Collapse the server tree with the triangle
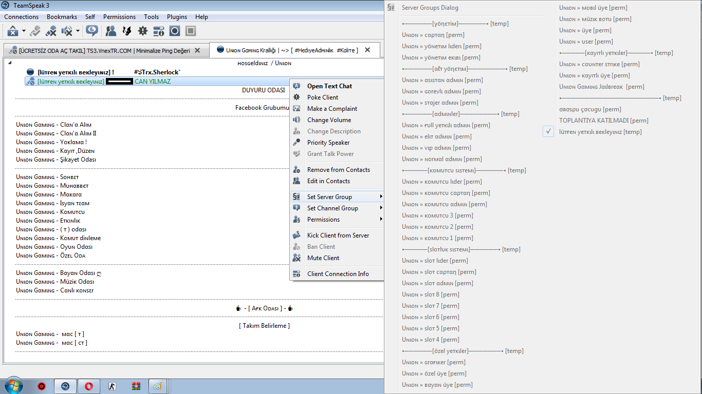Image resolution: width=702 pixels, height=394 pixels. (9, 63)
